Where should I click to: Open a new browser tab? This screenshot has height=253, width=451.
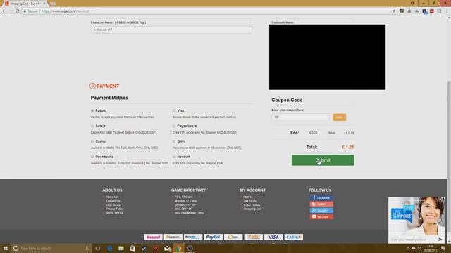click(x=53, y=4)
